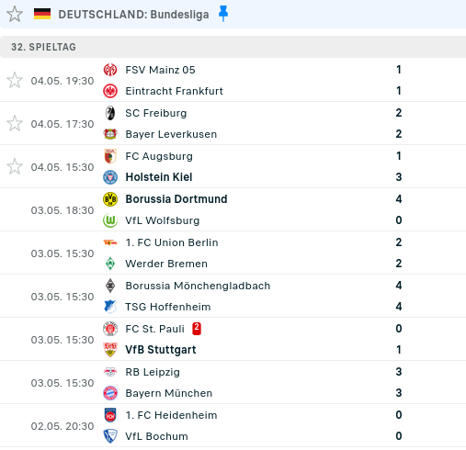Open the Borussia Mönchengladbach match row

click(233, 296)
